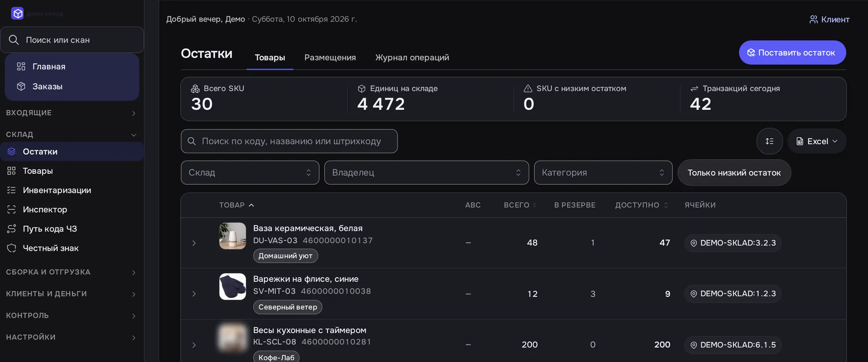
Task: Expand the НАСТРОЙКИ sidebar section
Action: click(x=72, y=338)
